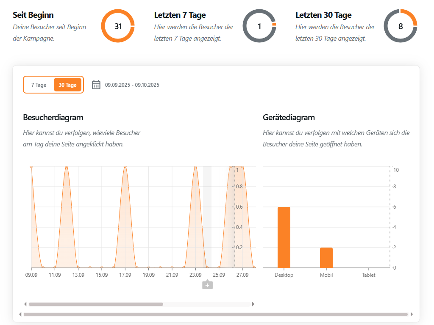This screenshot has height=325, width=434.
Task: Click the 'Tablet' label on the device chart
Action: (368, 275)
